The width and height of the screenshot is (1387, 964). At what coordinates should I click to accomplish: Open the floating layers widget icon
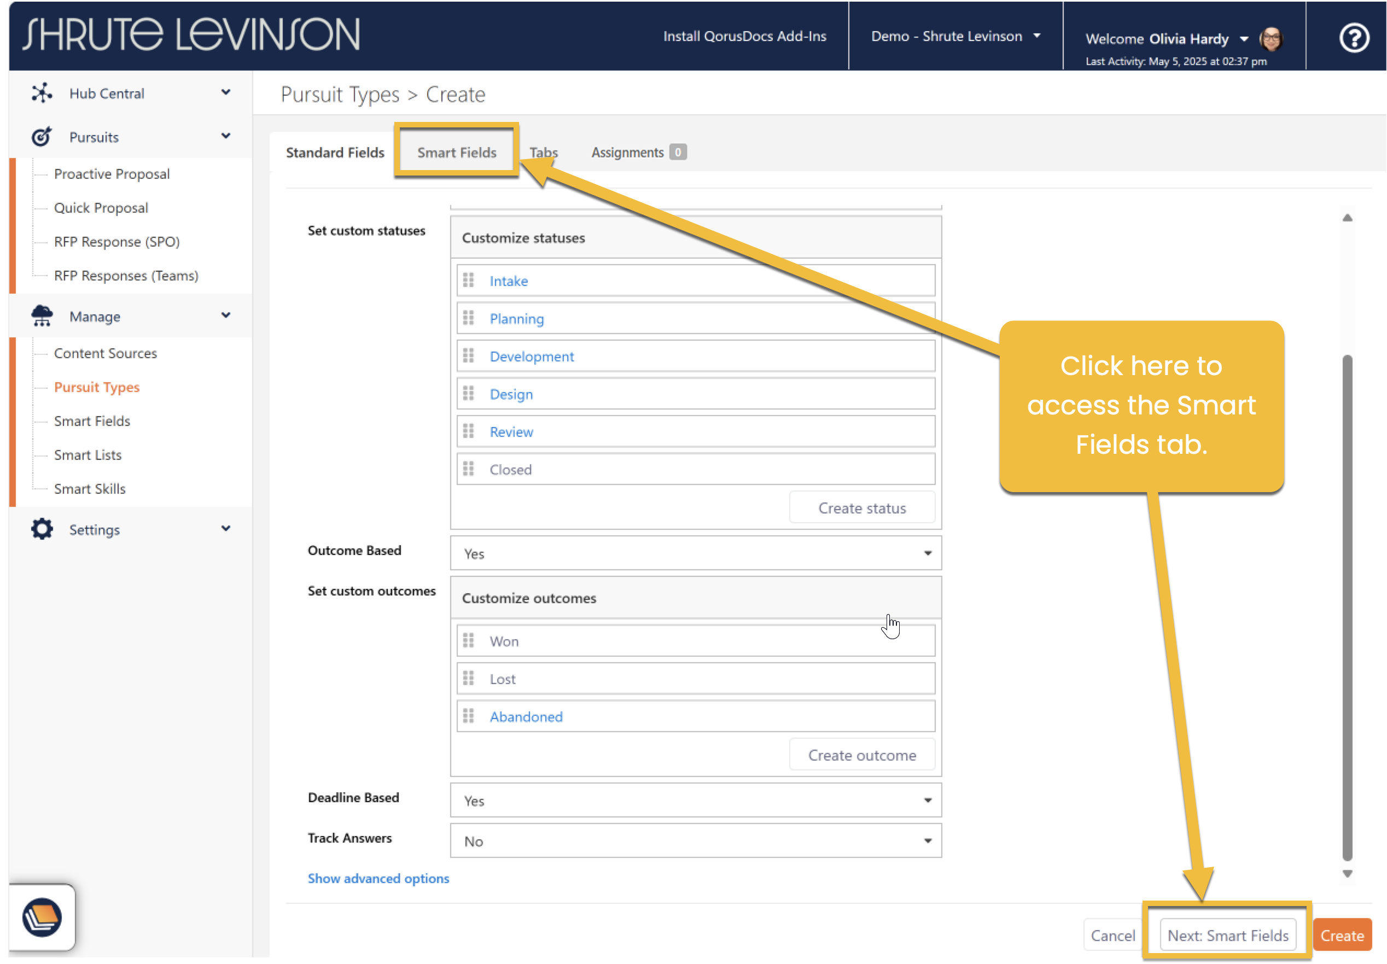pos(42,917)
